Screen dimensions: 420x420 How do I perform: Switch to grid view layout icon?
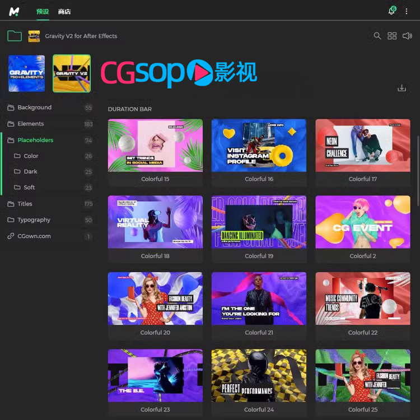[x=392, y=36]
